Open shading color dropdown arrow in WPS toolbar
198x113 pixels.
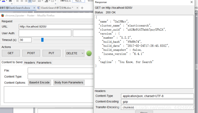coord(49,1)
